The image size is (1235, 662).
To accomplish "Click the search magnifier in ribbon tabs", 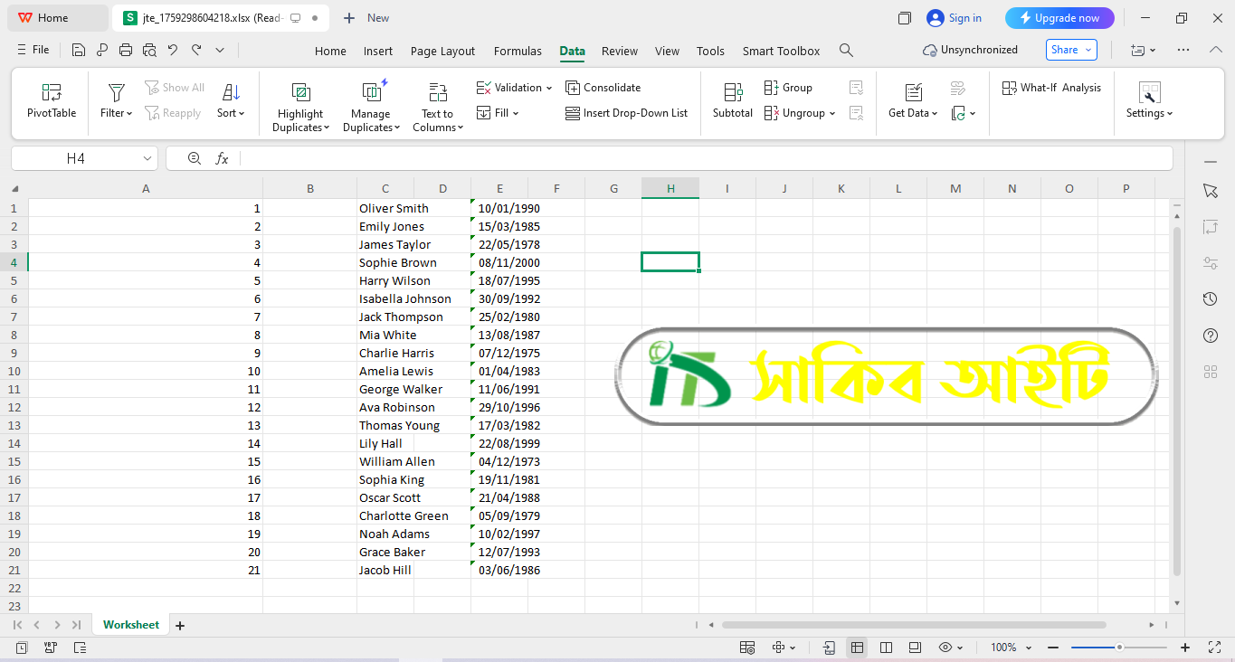I will point(846,51).
